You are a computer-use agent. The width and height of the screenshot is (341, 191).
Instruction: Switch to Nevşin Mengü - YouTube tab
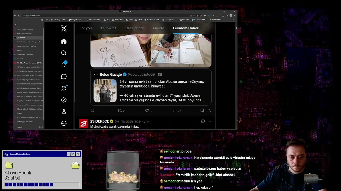click(x=29, y=29)
